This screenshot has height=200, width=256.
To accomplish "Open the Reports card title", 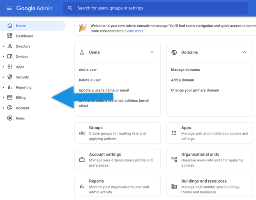I will point(96,181).
